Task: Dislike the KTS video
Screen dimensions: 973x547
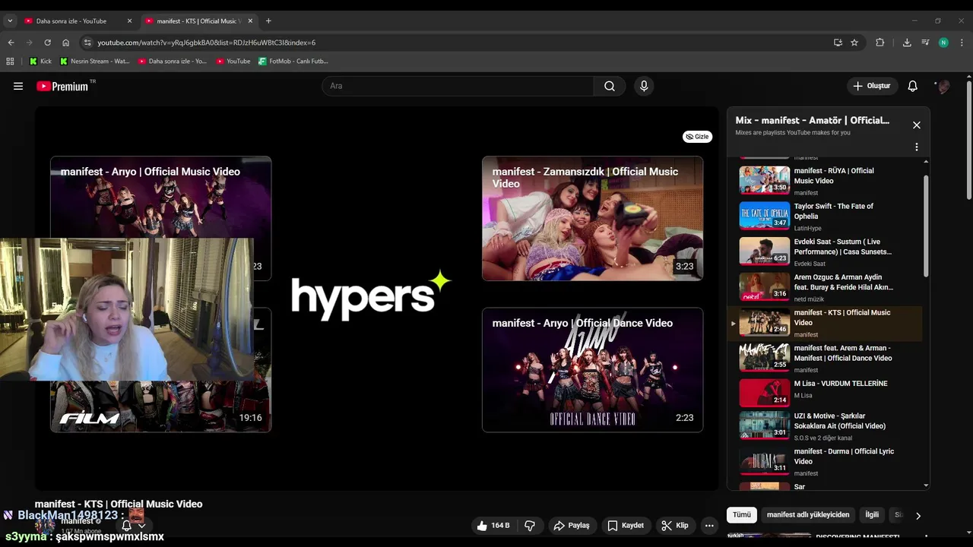Action: tap(530, 525)
